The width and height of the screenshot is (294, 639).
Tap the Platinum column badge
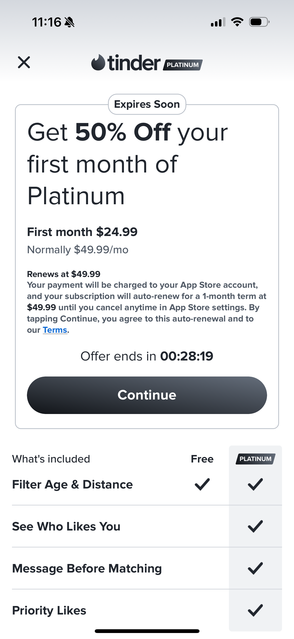255,459
